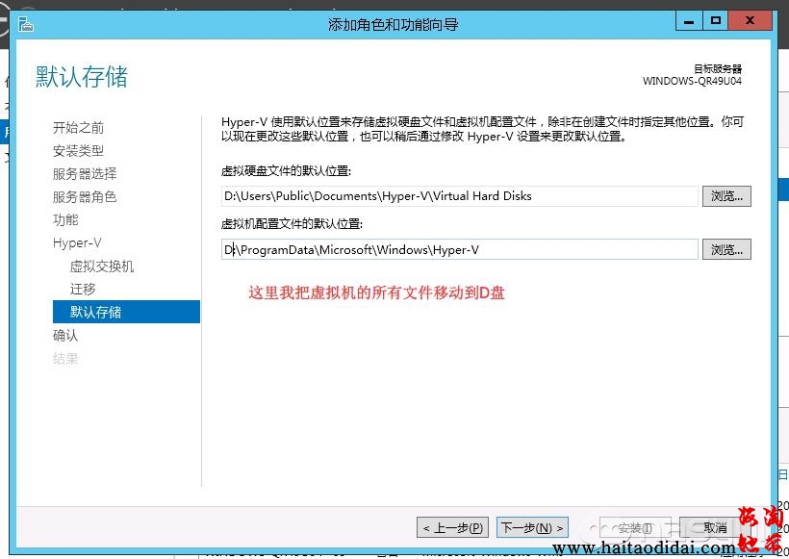Go to the 虚拟交换机 sub-step
This screenshot has height=559, width=789.
(x=102, y=267)
